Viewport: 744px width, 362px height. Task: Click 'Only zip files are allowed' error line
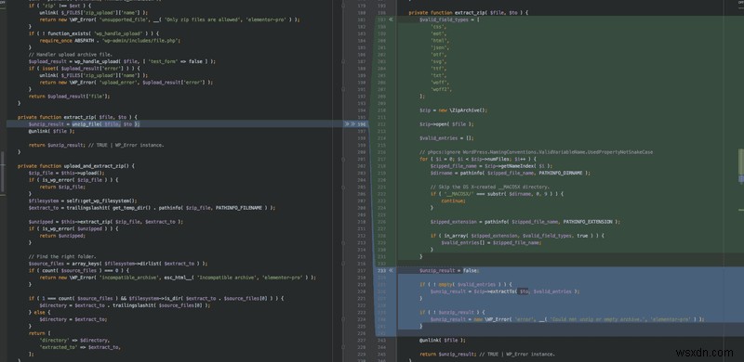(170, 19)
